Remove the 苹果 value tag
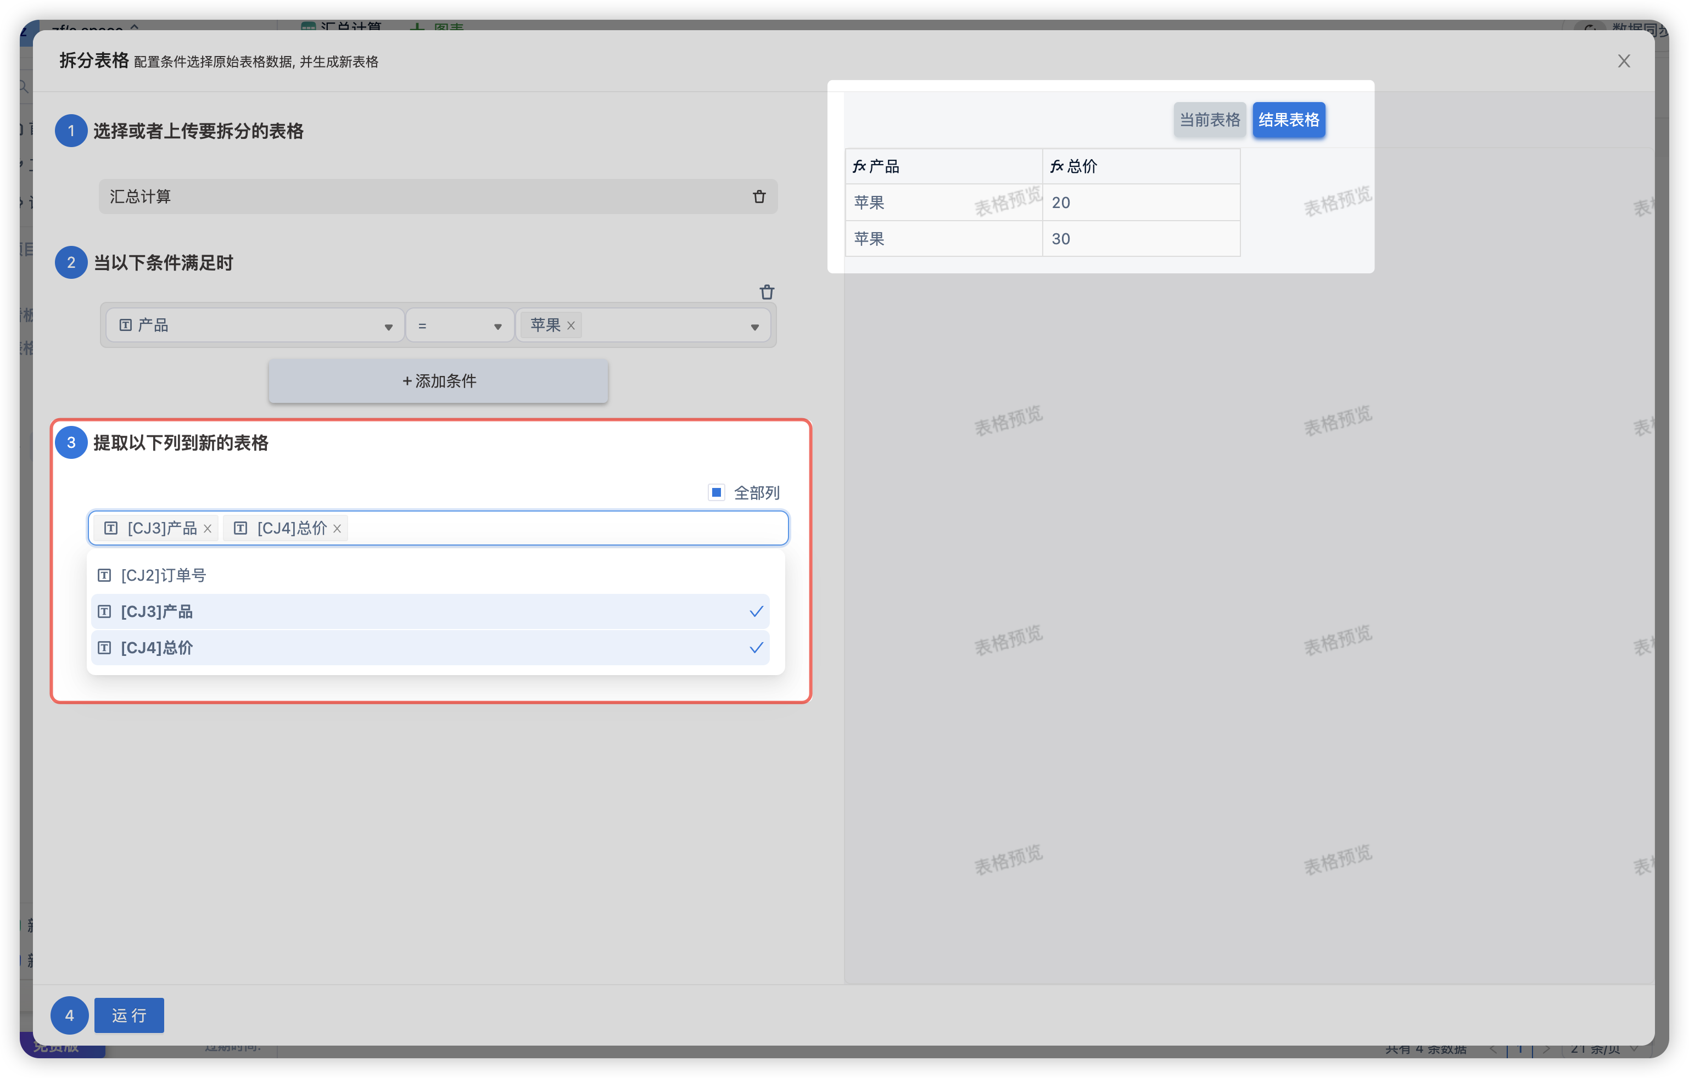The image size is (1689, 1078). (x=571, y=325)
